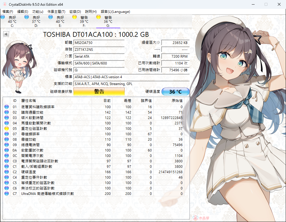Click supported features field S.M.A.R.T., APM
Image resolution: width=286 pixels, height=222 pixels.
tap(132, 84)
